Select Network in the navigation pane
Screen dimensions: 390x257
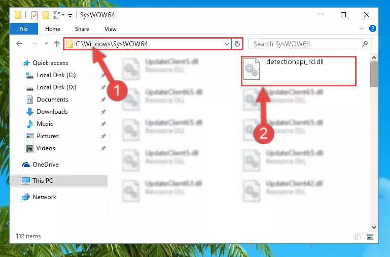point(44,197)
